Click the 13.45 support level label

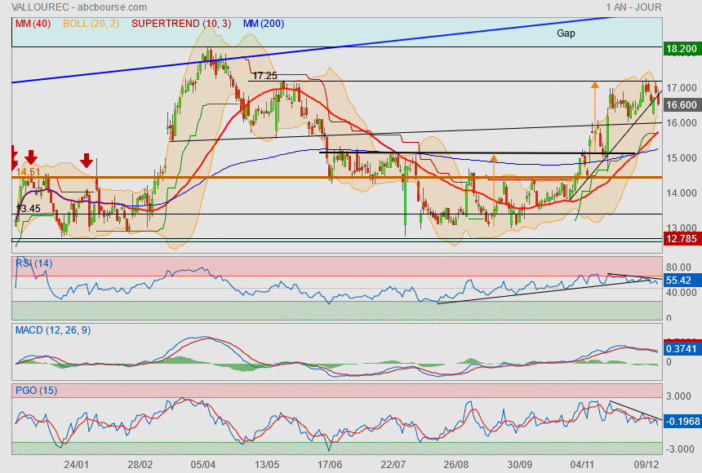(x=29, y=209)
